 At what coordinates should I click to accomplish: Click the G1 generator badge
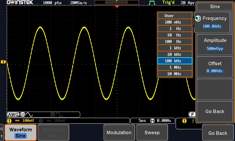23,115
